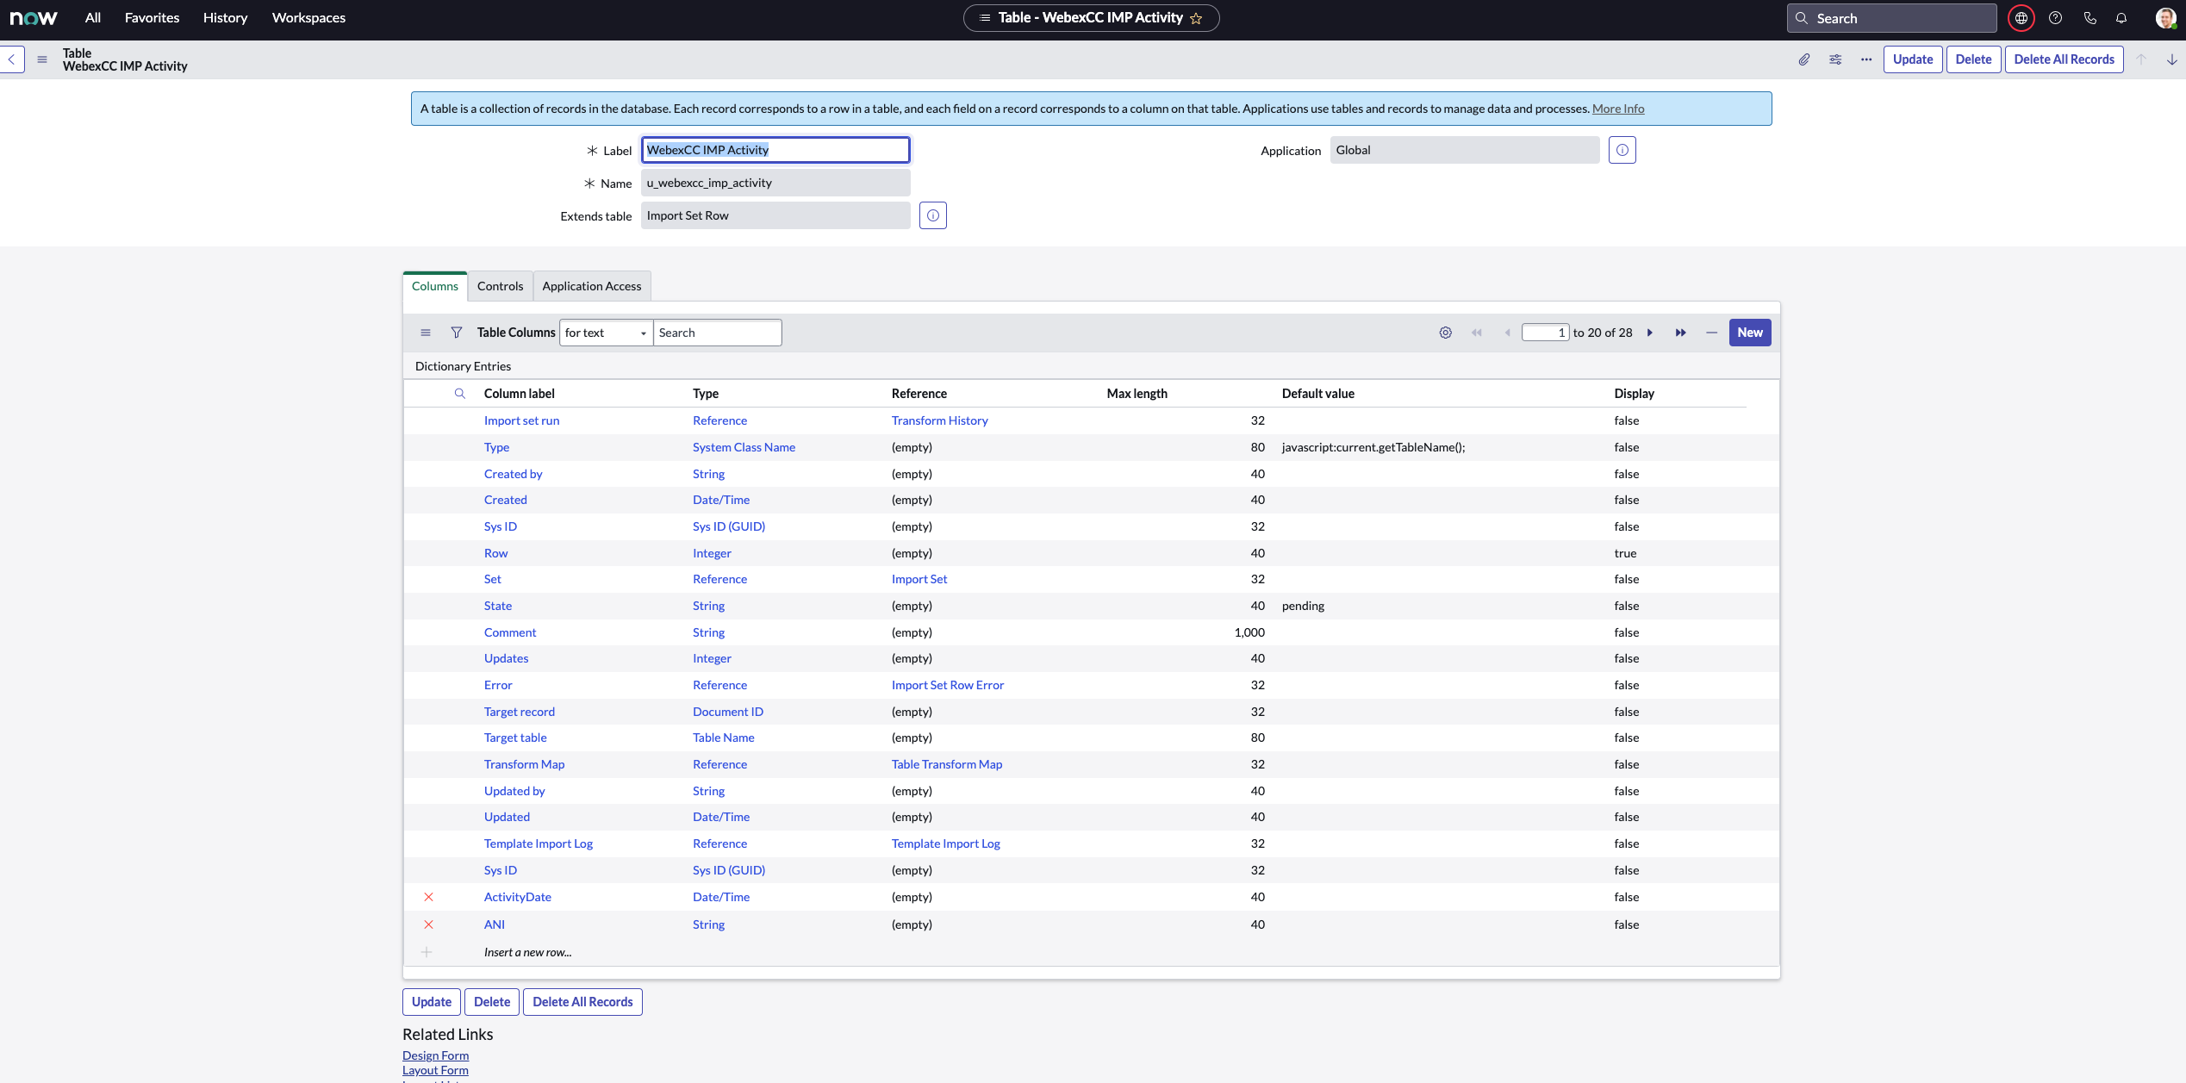The image size is (2186, 1083).
Task: Click the bottom Update button
Action: [x=432, y=1002]
